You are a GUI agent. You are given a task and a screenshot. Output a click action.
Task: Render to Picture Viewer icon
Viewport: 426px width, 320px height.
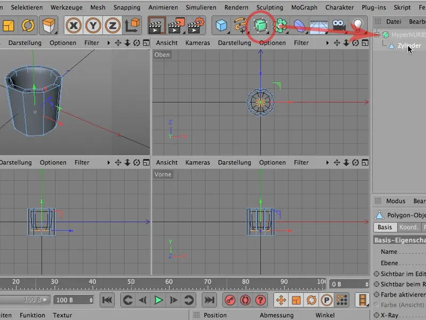176,25
